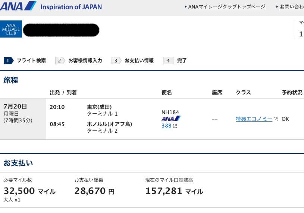Click the 東京(成田) departure airport text
This screenshot has width=304, height=213.
99,107
